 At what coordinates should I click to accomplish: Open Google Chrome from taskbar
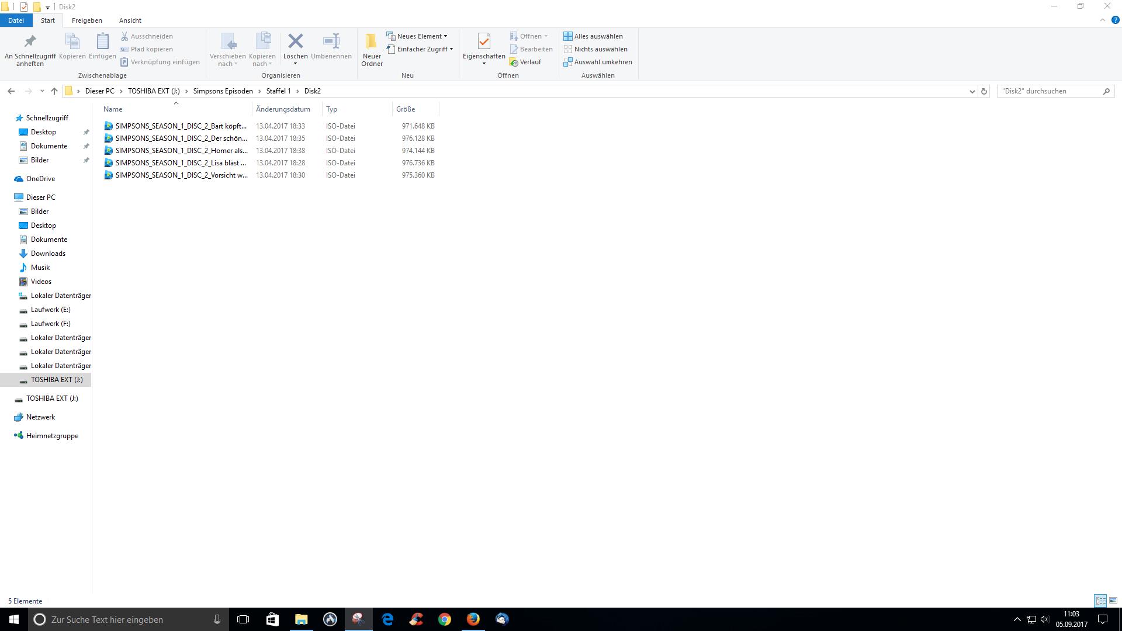445,619
